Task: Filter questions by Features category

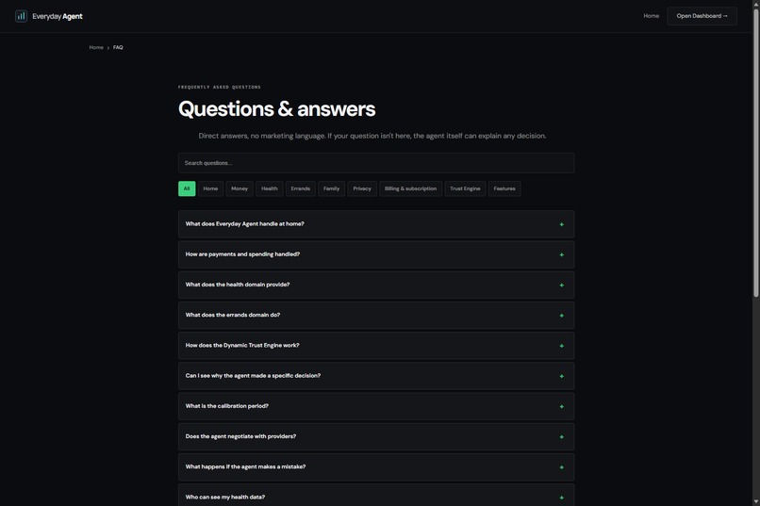Action: click(x=504, y=188)
